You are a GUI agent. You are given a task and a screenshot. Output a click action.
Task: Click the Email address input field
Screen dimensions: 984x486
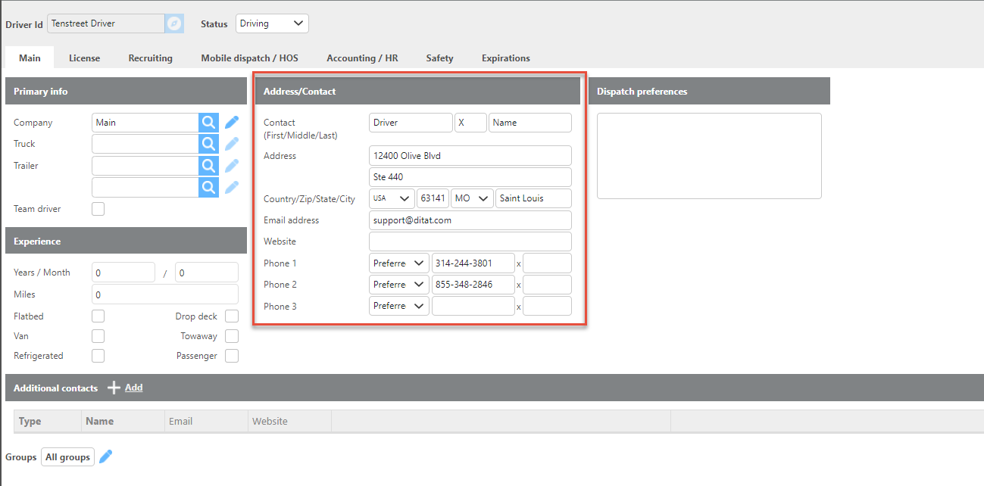point(470,220)
